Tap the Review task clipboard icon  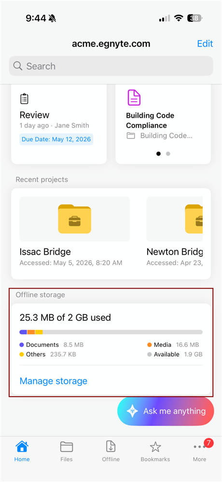click(x=24, y=99)
